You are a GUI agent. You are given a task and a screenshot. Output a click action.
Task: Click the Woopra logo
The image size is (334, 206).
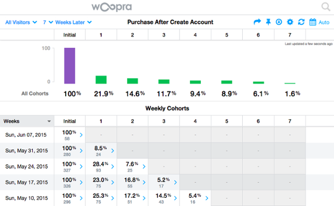[112, 7]
